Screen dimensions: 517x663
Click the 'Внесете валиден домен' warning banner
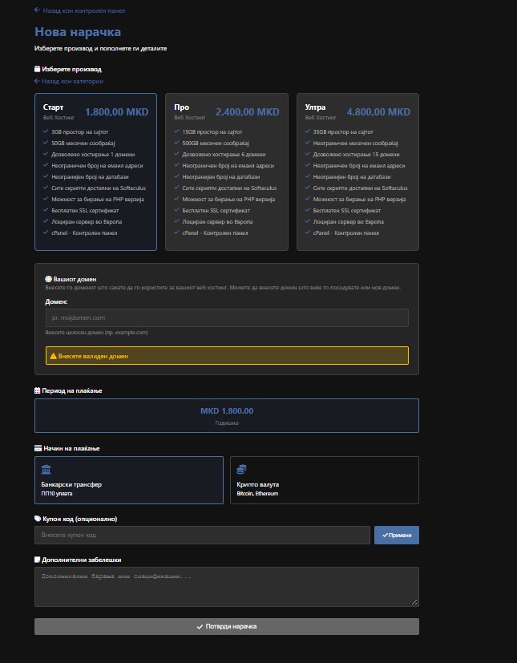tap(227, 356)
